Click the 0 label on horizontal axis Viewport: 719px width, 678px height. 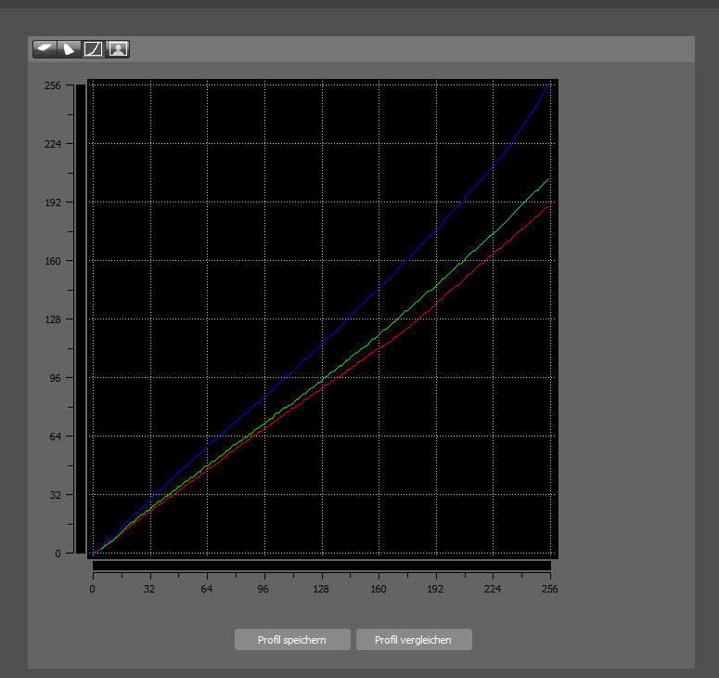(93, 589)
